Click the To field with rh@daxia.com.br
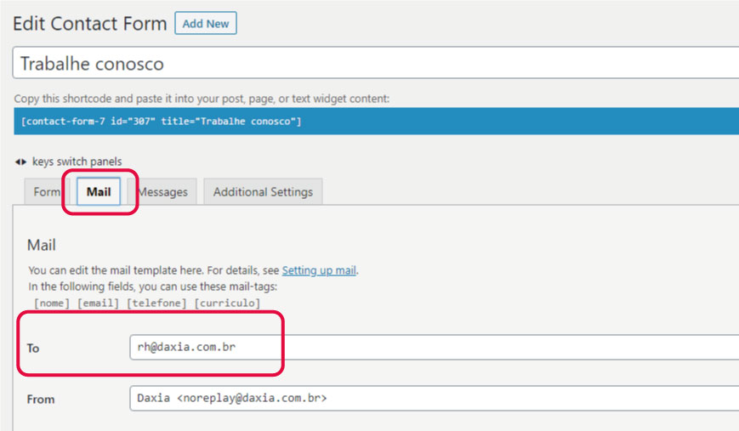Viewport: 739px width, 431px height. pos(434,347)
